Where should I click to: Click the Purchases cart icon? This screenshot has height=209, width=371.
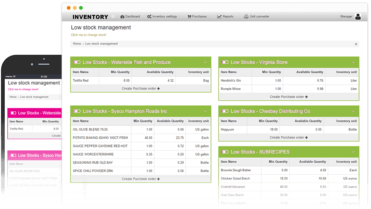pyautogui.click(x=189, y=17)
